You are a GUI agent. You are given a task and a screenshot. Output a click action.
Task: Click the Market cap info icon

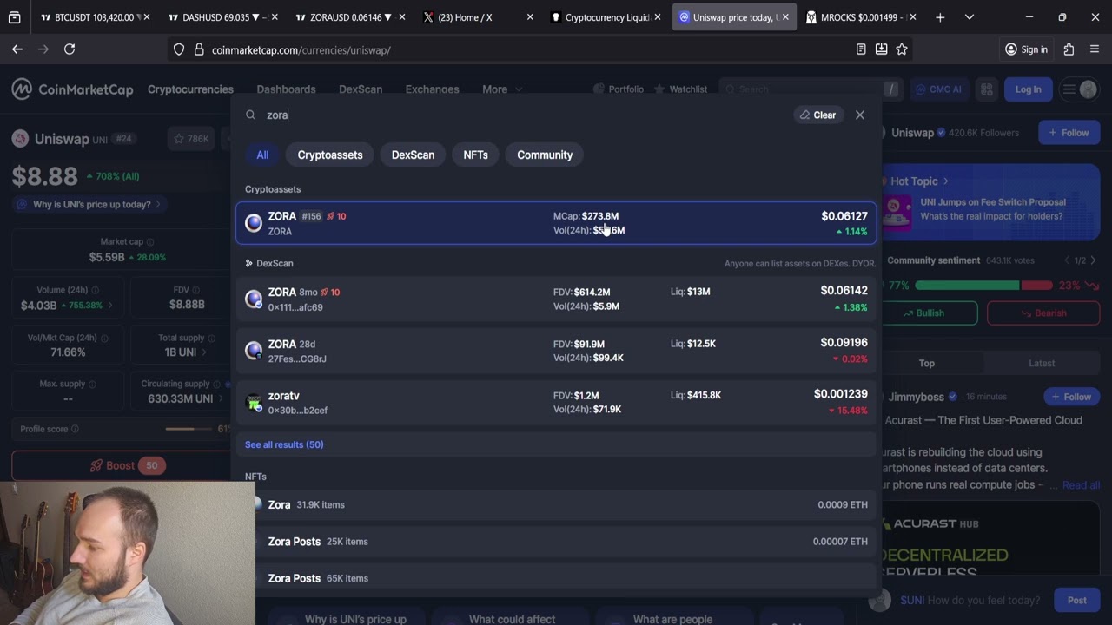150,242
